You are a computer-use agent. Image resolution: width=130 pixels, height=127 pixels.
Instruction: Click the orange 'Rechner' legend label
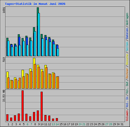point(127,73)
